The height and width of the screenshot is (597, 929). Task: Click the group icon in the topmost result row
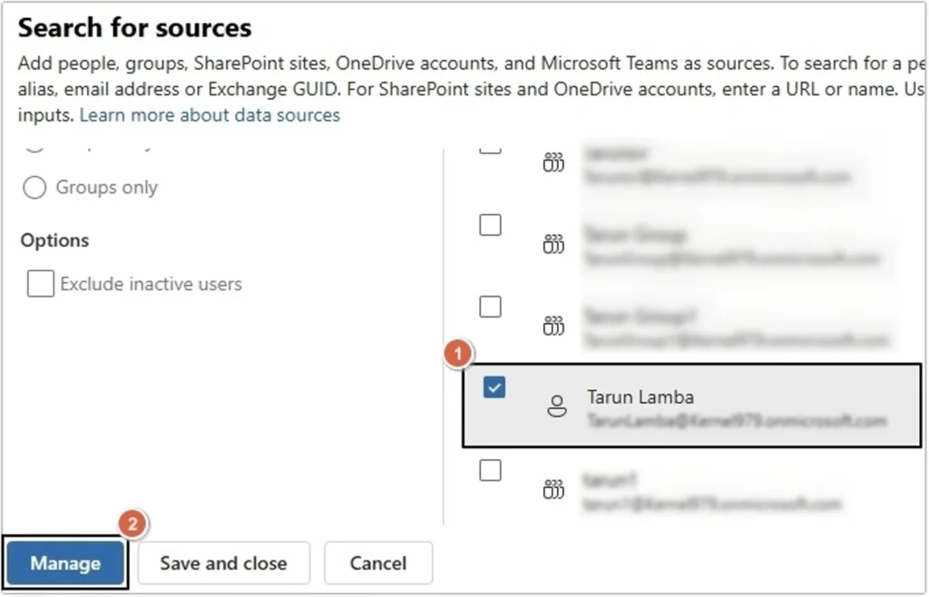click(x=553, y=162)
